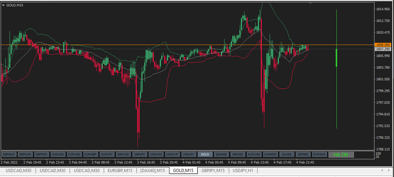Viewport: 394px width, 177px height.
Task: Switch chart symbol to AUDCAD
Action: point(254,154)
